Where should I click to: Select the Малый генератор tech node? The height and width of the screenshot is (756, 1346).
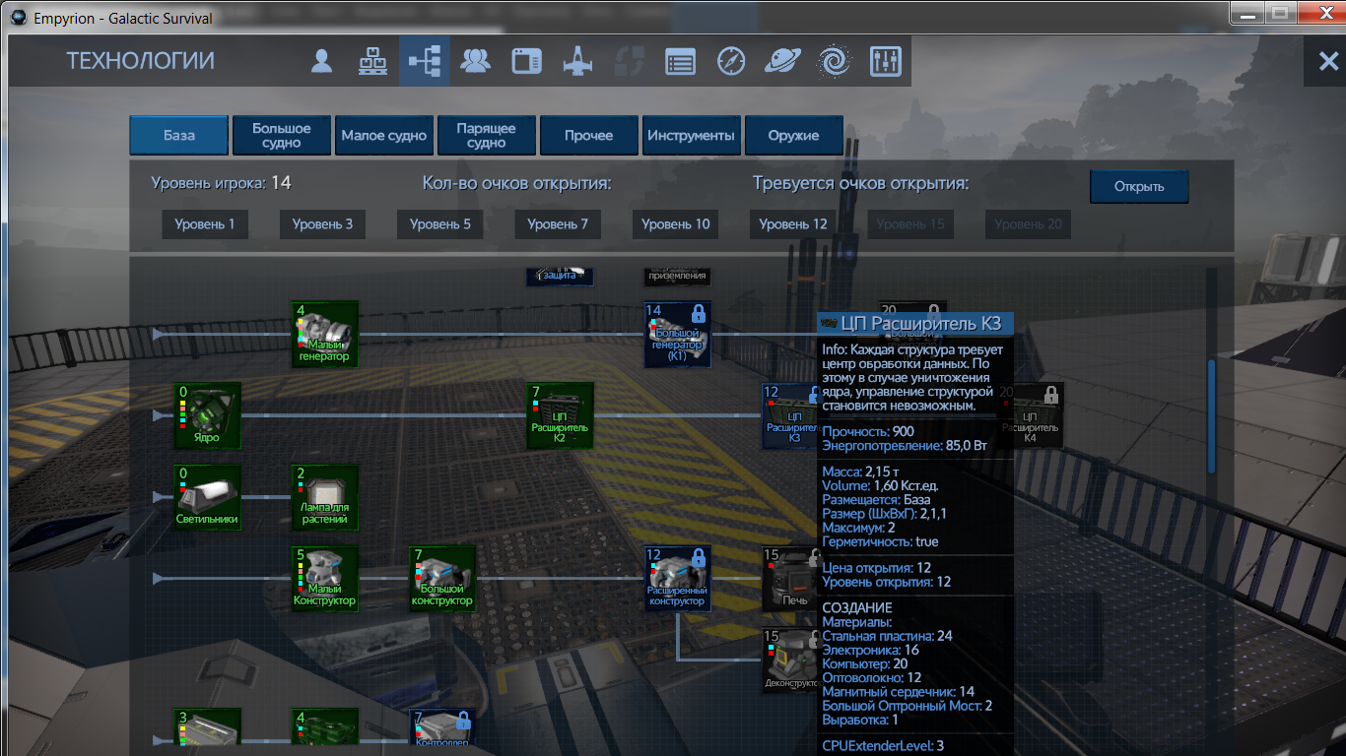324,334
